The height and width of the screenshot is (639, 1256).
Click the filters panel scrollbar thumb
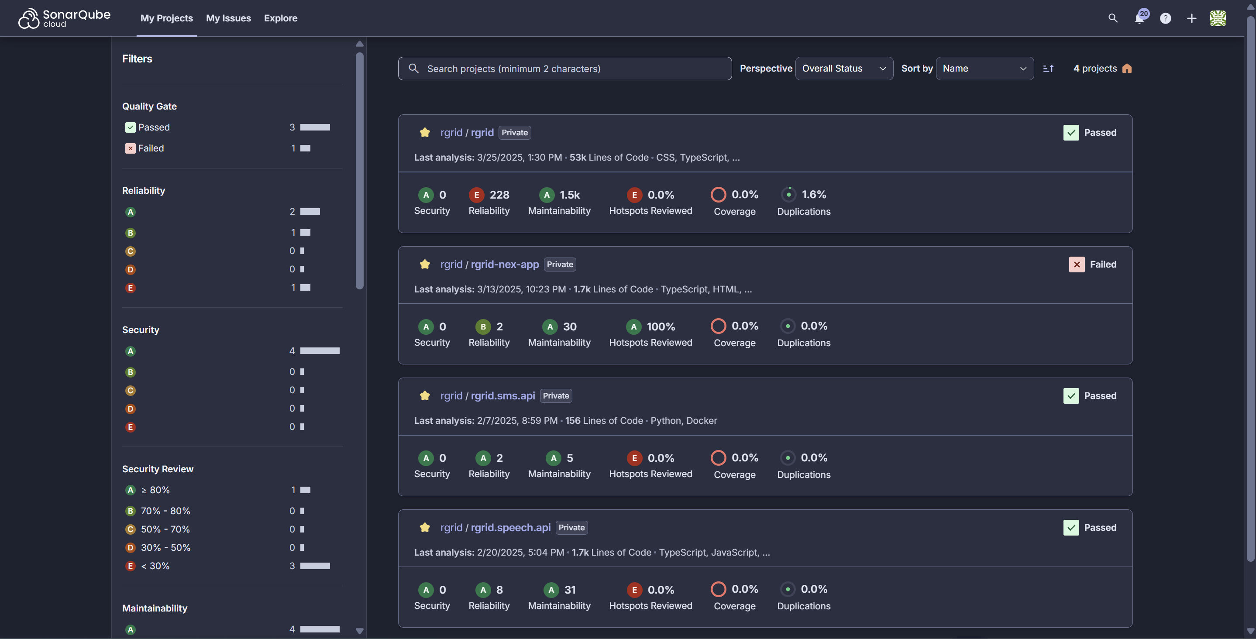[x=360, y=171]
